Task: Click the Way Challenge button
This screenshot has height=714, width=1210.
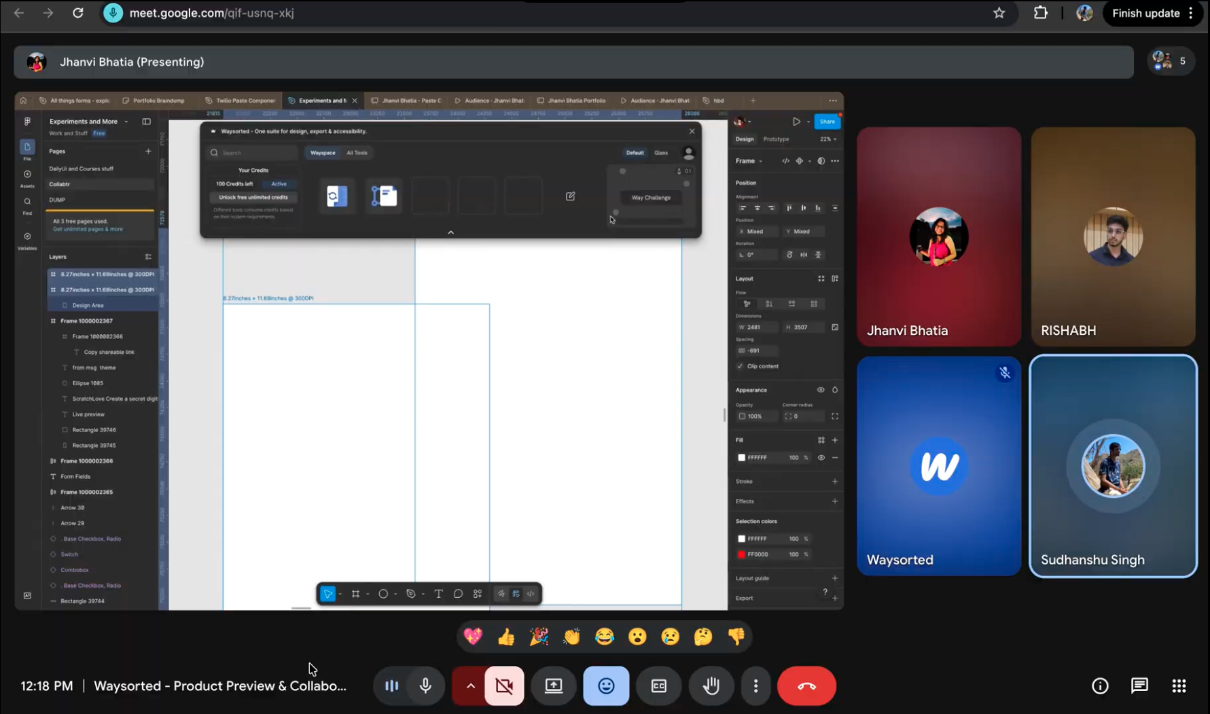Action: 651,198
